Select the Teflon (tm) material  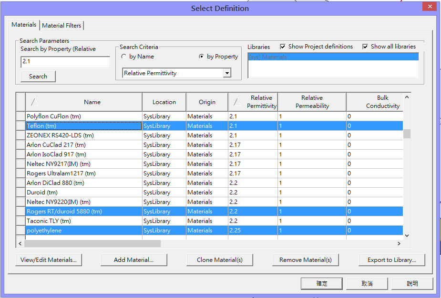pos(84,126)
